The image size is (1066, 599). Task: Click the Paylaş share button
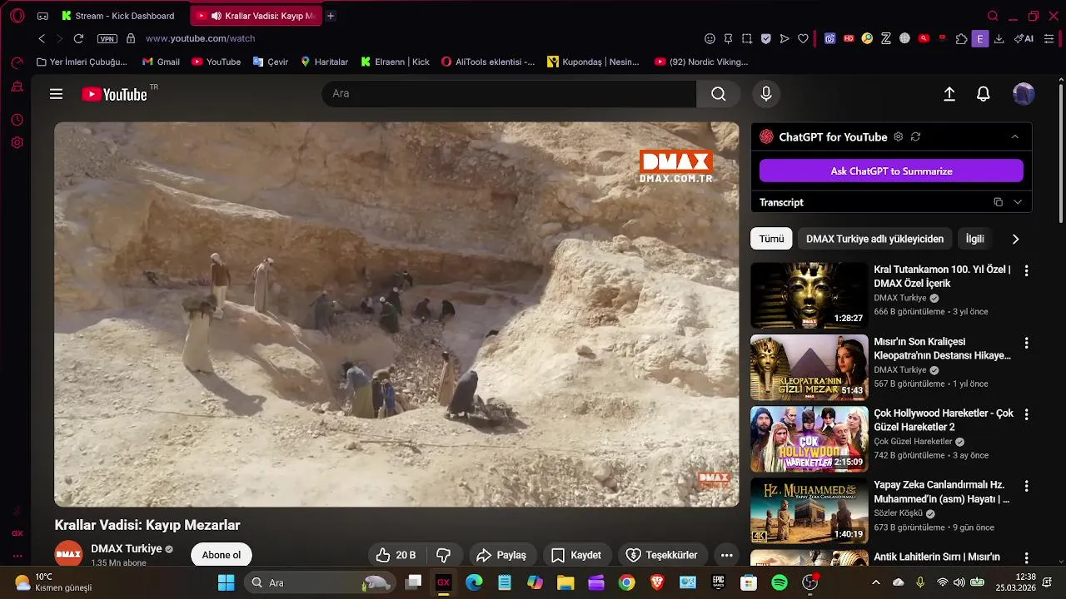tap(501, 555)
